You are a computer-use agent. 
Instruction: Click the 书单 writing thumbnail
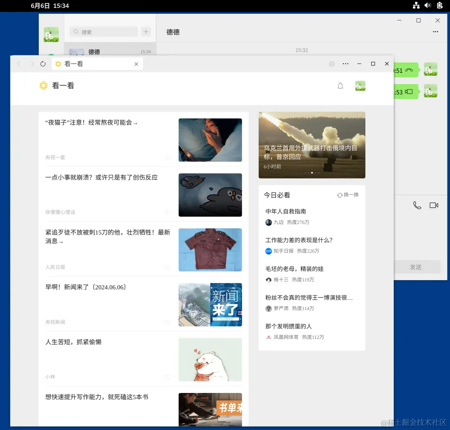pos(210,410)
